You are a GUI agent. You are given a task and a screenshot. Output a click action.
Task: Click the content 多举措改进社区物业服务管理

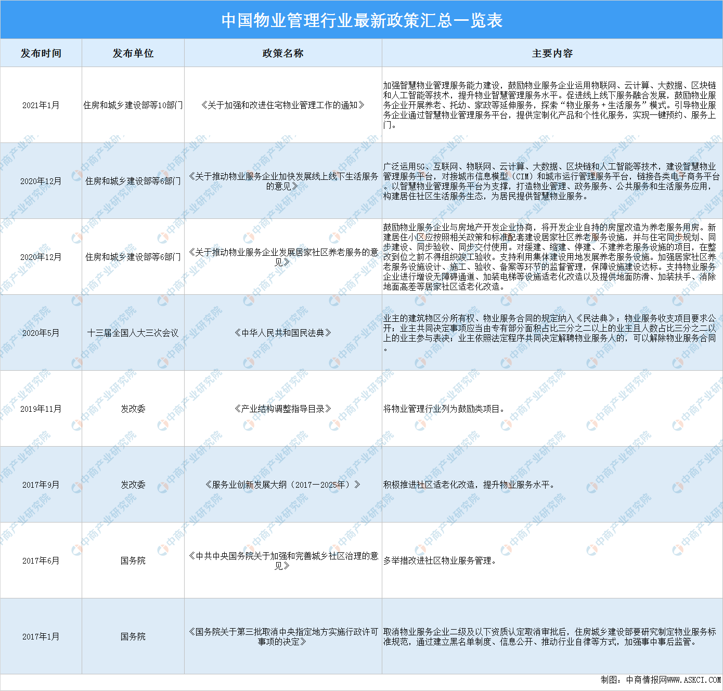441,560
